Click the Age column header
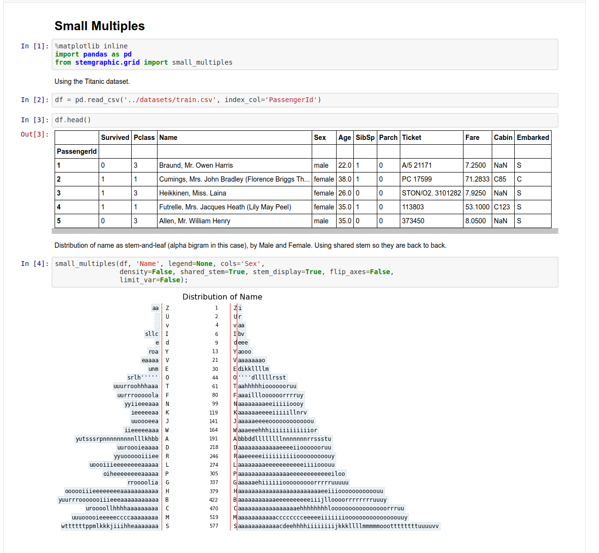The height and width of the screenshot is (553, 599). [x=345, y=138]
